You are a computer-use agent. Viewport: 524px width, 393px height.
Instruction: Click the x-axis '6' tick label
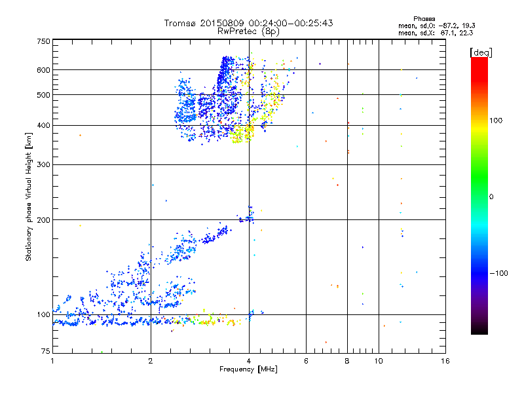point(306,361)
